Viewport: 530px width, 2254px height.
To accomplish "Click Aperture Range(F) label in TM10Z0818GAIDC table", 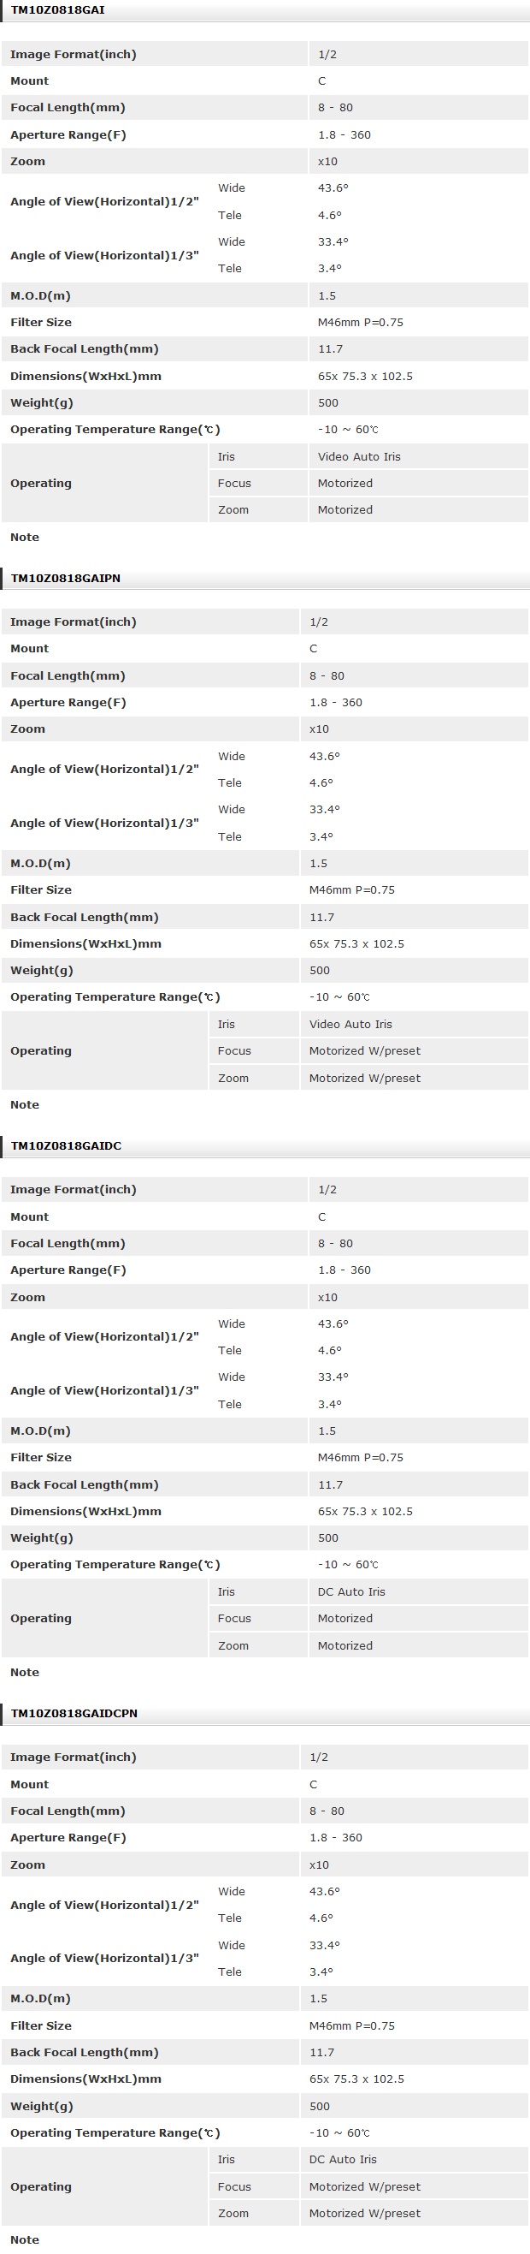I will pos(68,1270).
